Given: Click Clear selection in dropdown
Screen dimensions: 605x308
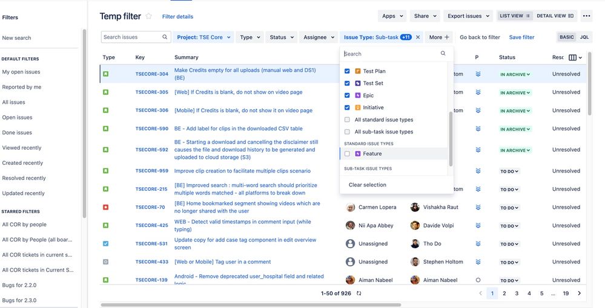Looking at the screenshot, I should point(368,185).
